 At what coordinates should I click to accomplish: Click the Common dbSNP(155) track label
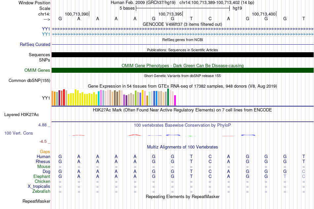[29, 81]
